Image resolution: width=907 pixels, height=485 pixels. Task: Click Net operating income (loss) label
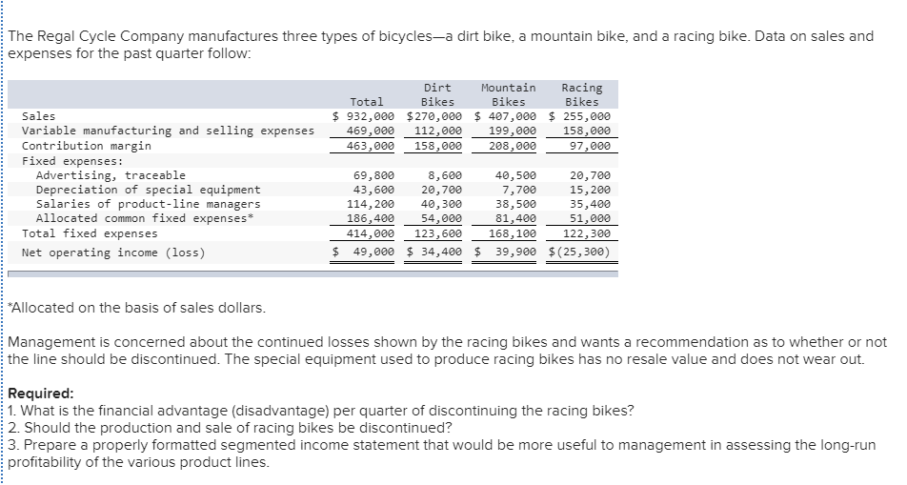[x=113, y=253]
